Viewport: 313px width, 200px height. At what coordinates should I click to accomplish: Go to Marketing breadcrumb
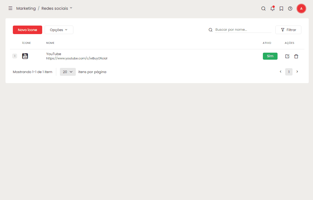26,9
